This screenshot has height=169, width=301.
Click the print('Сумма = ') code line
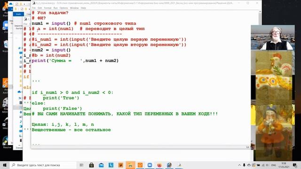click(75, 61)
